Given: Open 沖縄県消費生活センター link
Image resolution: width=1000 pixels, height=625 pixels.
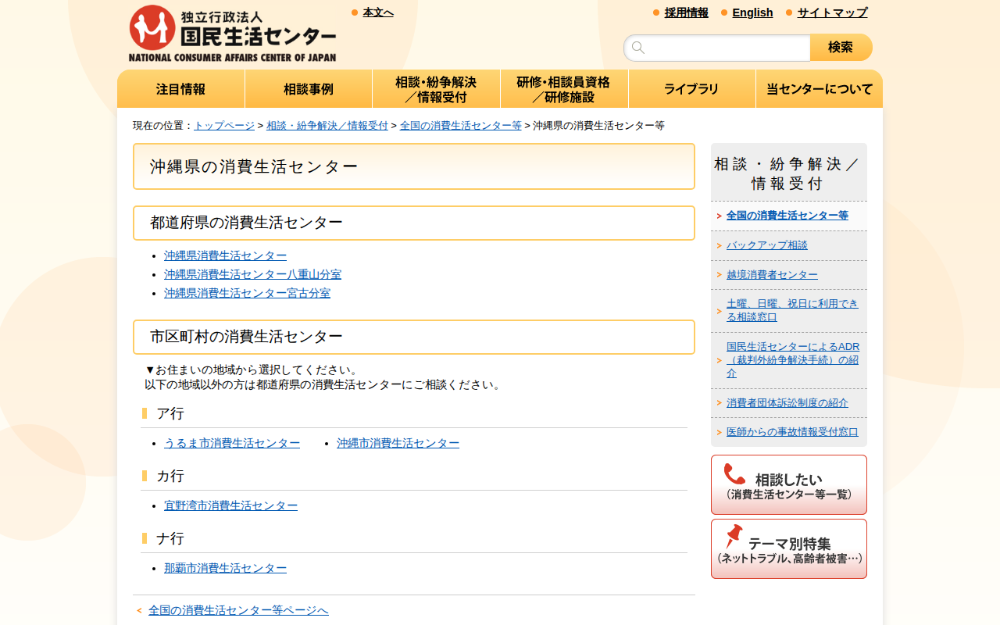Looking at the screenshot, I should click(x=224, y=255).
